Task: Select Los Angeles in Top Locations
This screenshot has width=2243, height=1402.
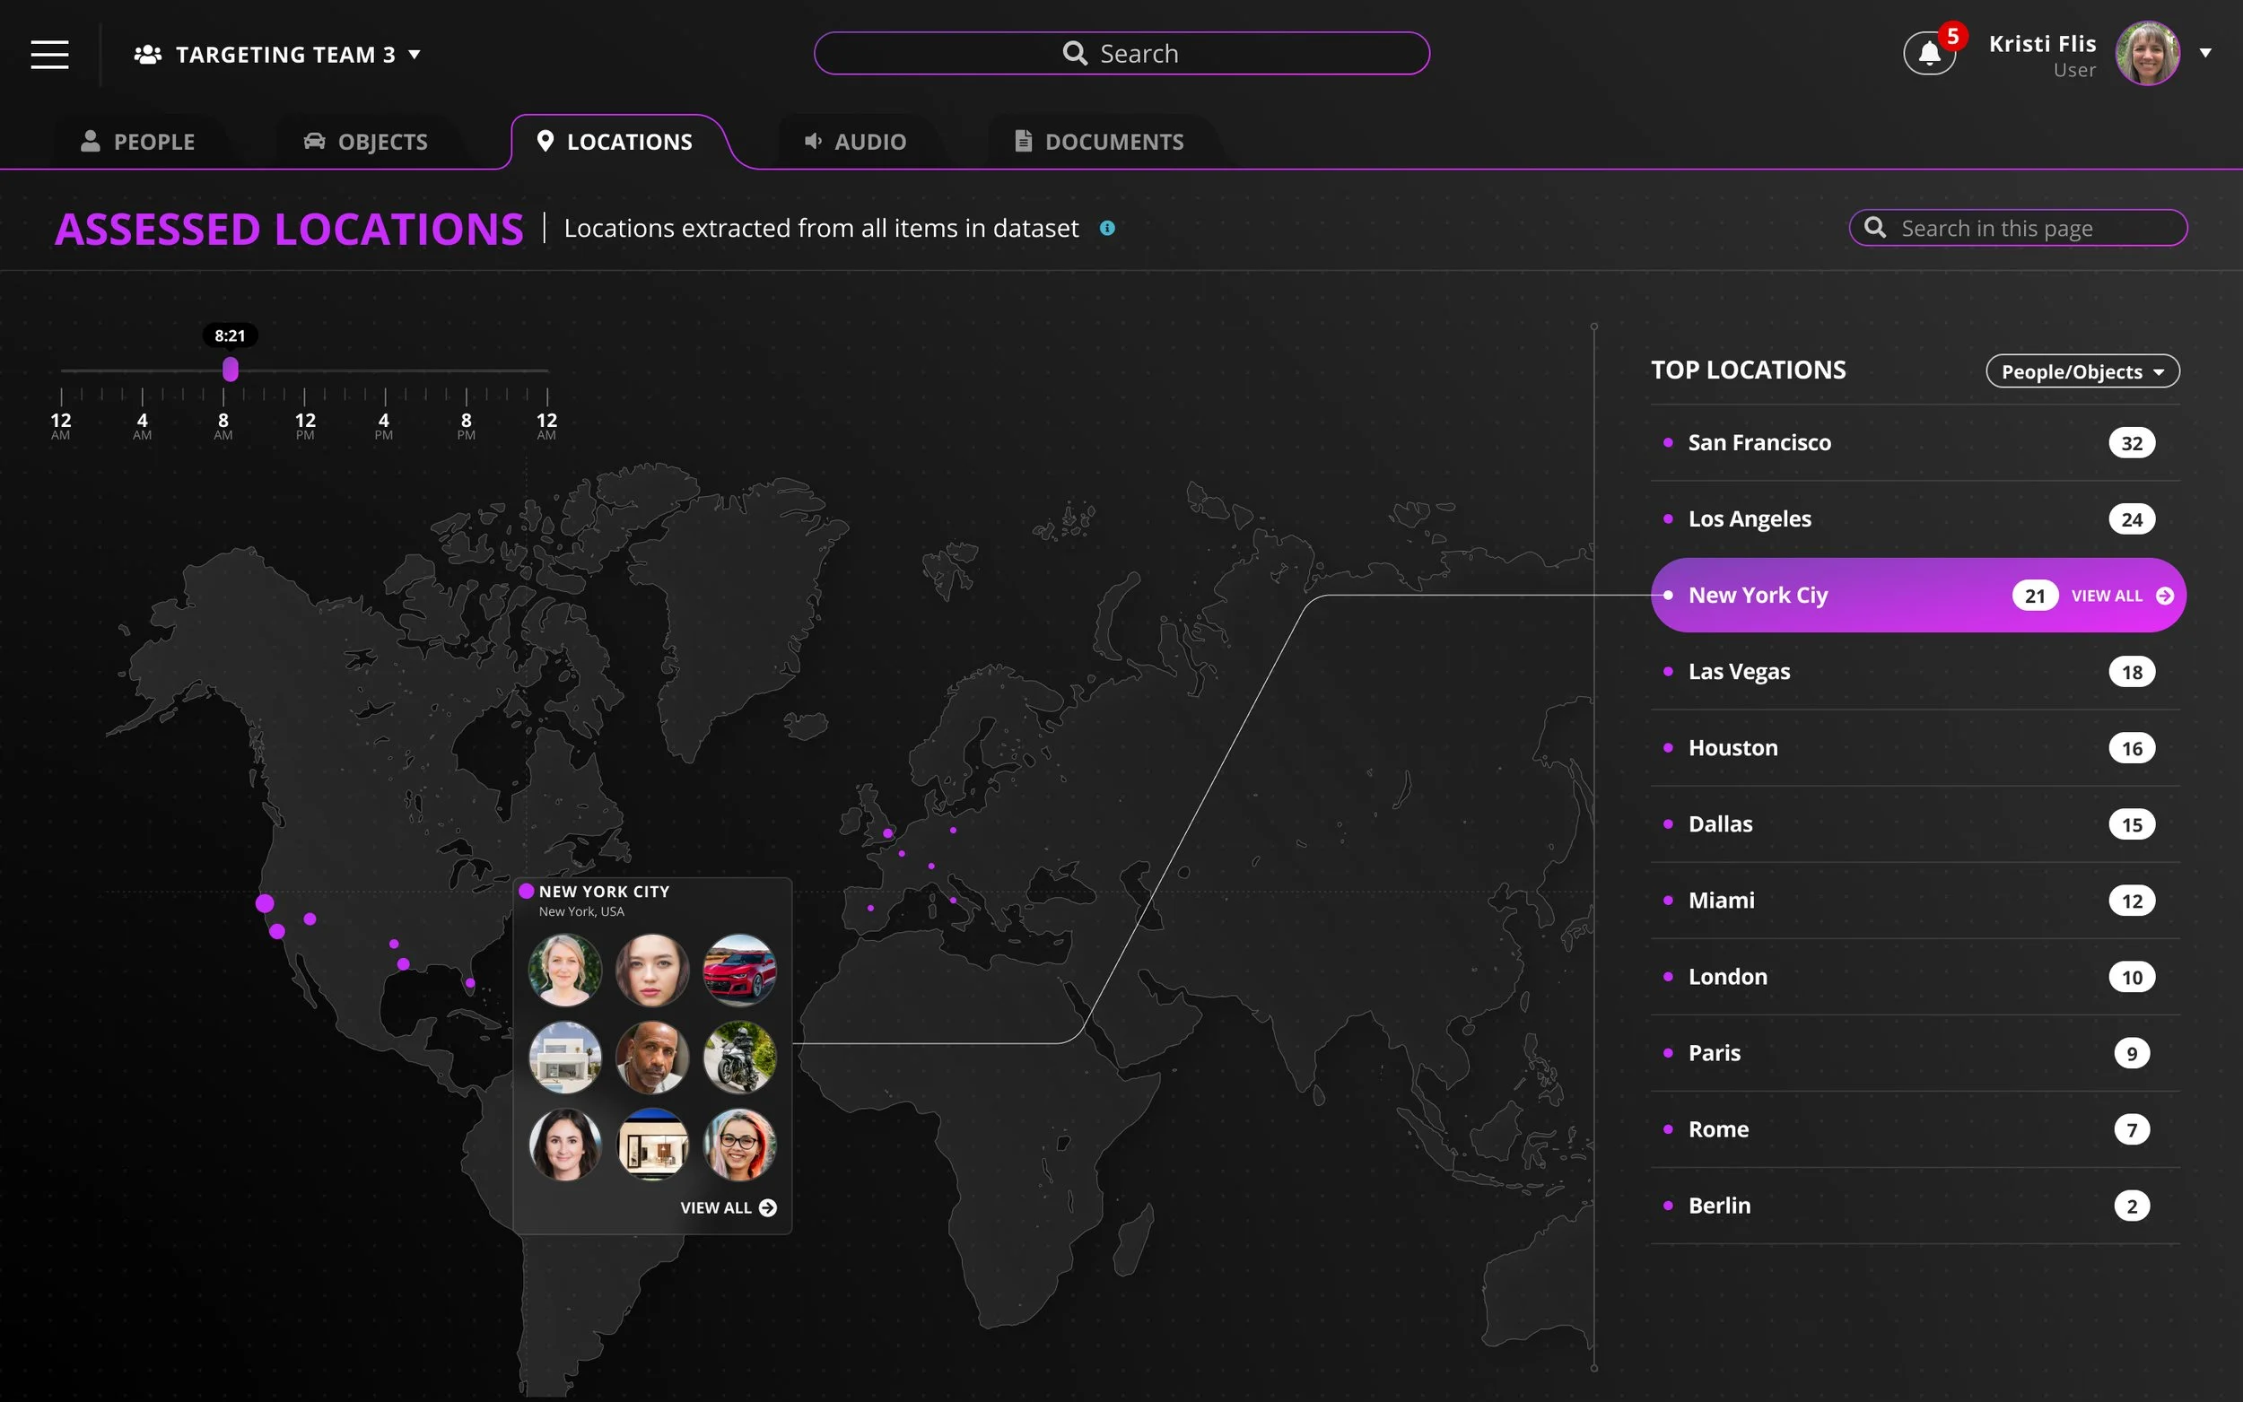Action: coord(1915,519)
